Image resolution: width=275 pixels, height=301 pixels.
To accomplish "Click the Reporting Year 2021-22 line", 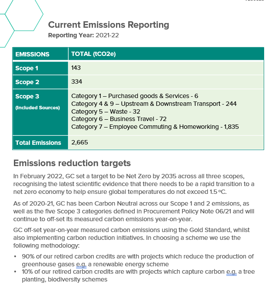I will pyautogui.click(x=83, y=35).
